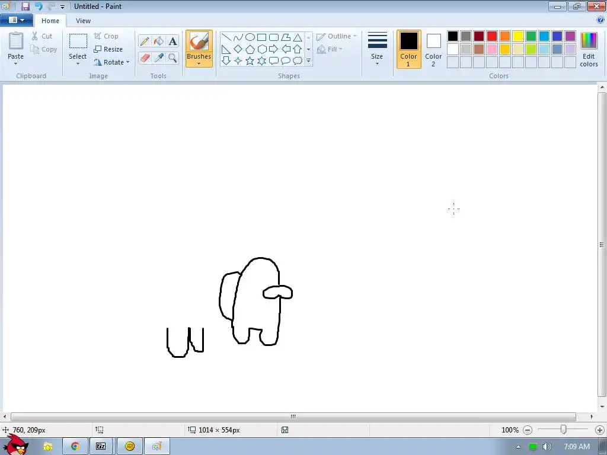Open the Select dropdown arrow
The height and width of the screenshot is (455, 607).
pyautogui.click(x=78, y=63)
